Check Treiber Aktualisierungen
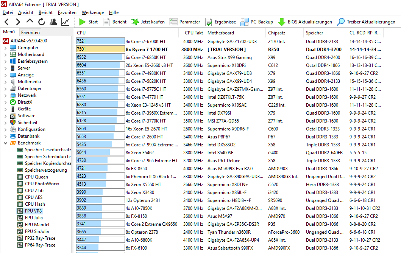401x253 pixels. coord(366,22)
